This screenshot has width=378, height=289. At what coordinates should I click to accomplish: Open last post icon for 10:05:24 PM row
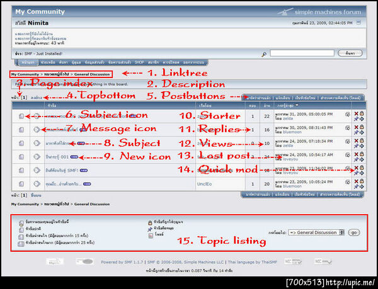point(347,183)
